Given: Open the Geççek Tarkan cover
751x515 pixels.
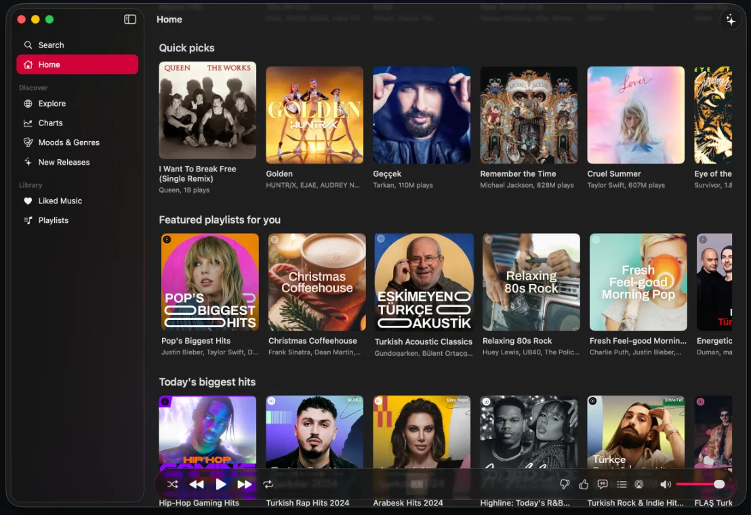Looking at the screenshot, I should 422,115.
